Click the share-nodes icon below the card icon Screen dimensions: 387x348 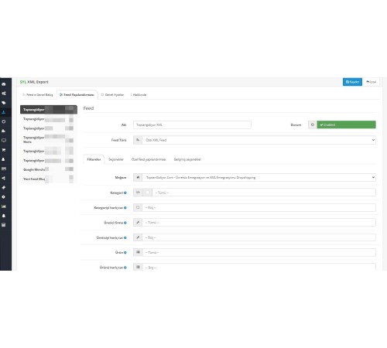4,178
